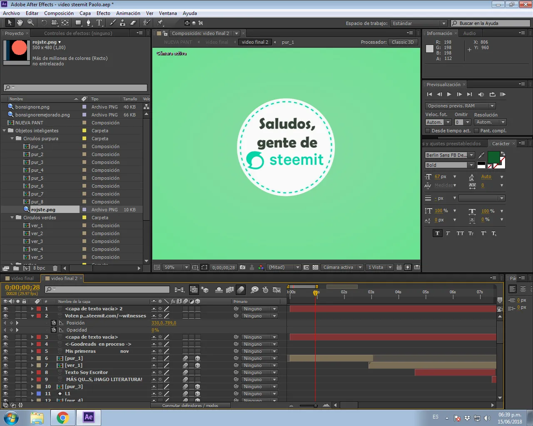Open the Animación menu
Image resolution: width=533 pixels, height=426 pixels.
(x=128, y=13)
